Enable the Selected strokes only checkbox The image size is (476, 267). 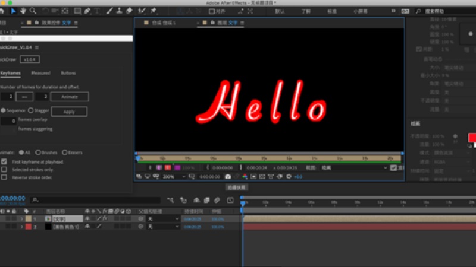pyautogui.click(x=5, y=170)
